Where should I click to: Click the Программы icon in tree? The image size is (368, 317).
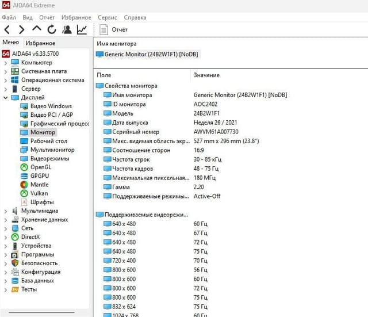15,255
